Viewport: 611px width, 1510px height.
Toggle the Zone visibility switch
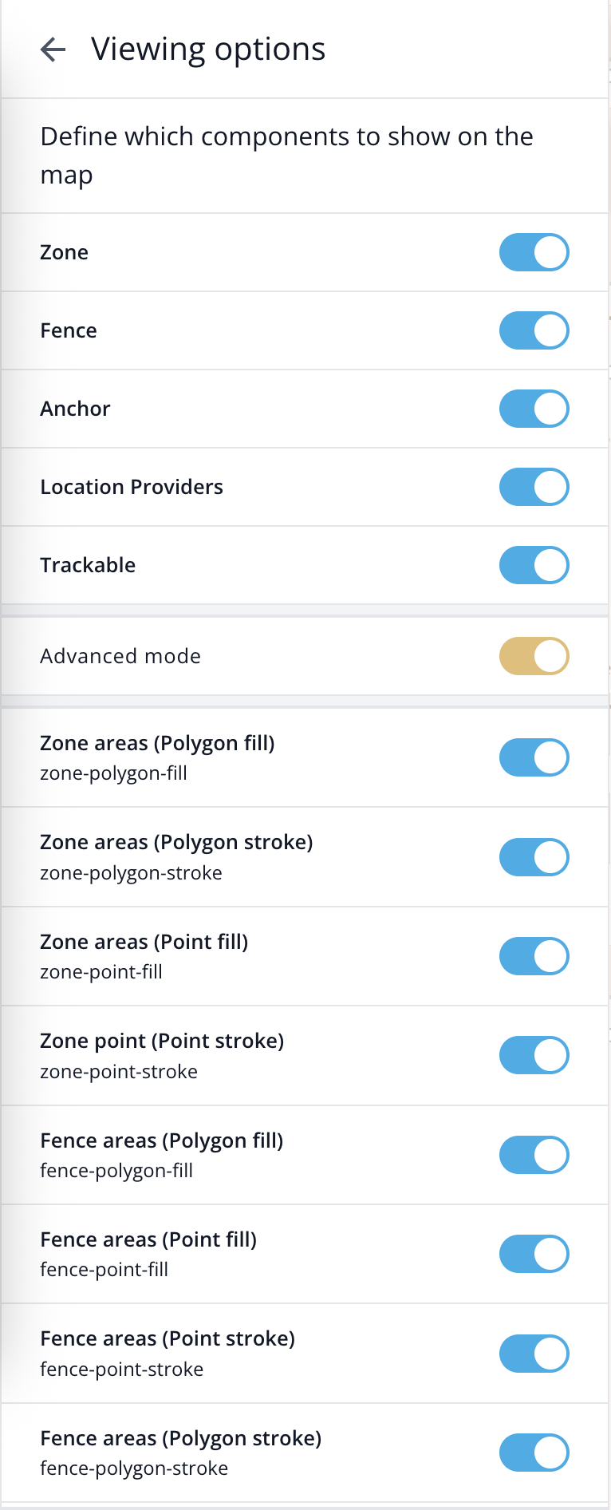point(534,252)
